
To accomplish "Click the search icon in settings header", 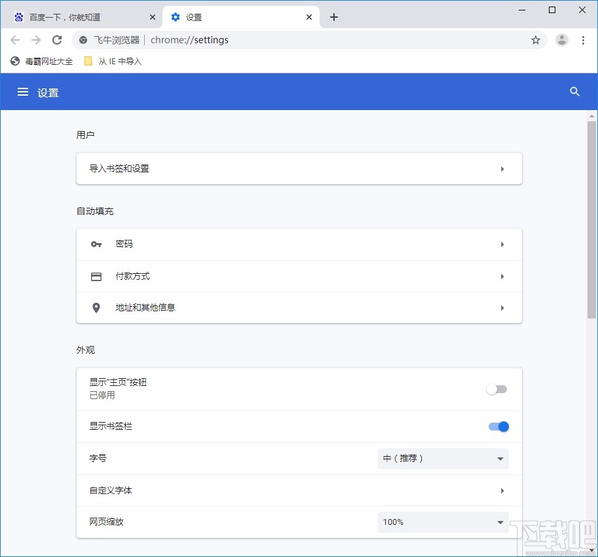I will click(574, 92).
